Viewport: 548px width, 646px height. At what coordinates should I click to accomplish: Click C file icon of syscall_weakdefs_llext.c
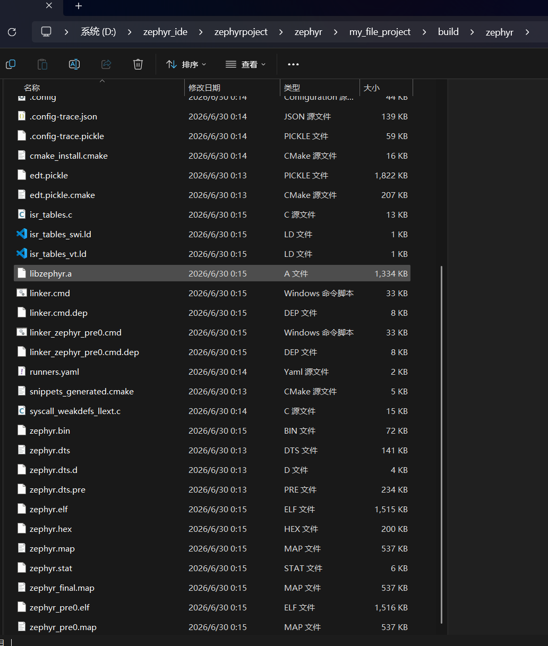click(22, 411)
